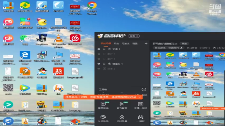This screenshot has height=126, width=225.
Task: Select the URLPlay archive on the desktop
Action: point(42,90)
